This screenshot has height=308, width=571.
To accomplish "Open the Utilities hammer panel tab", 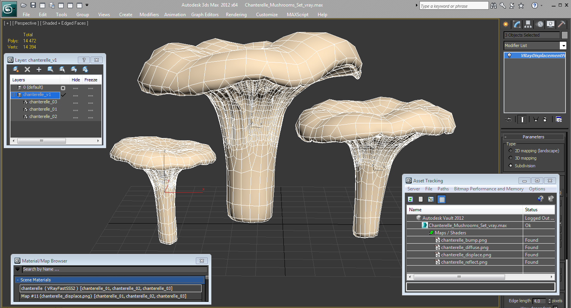I will 562,24.
